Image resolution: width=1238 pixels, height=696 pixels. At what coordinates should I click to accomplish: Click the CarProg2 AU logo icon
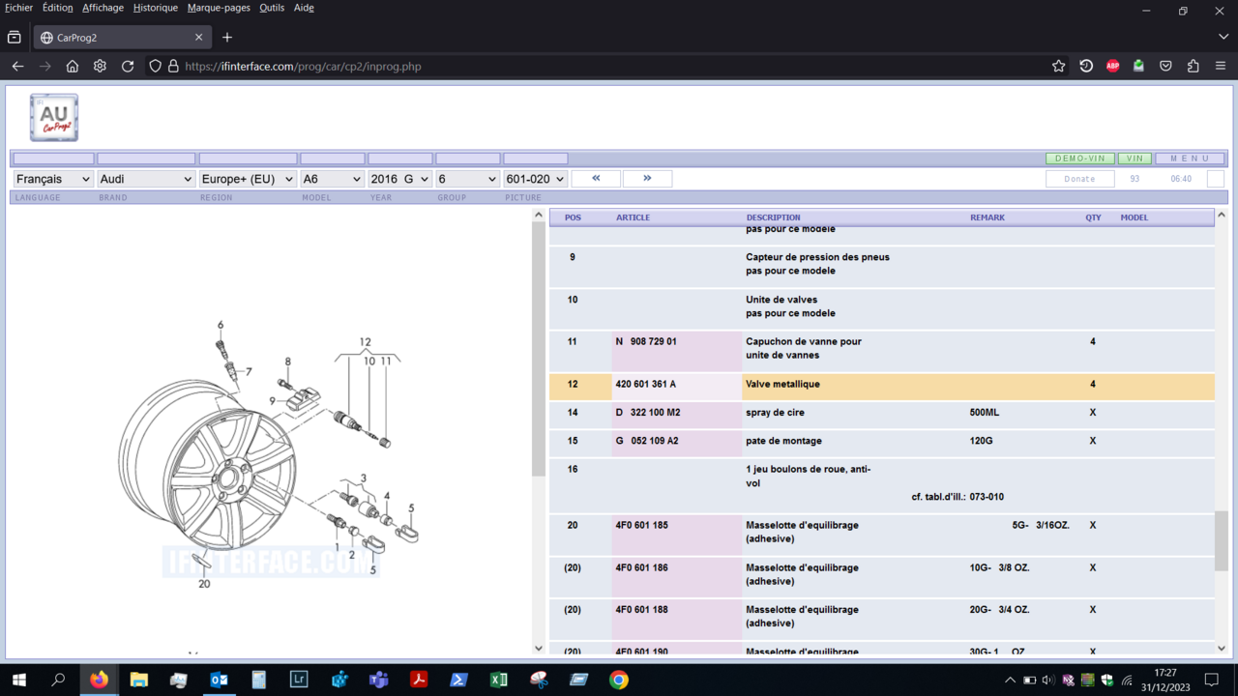click(54, 118)
